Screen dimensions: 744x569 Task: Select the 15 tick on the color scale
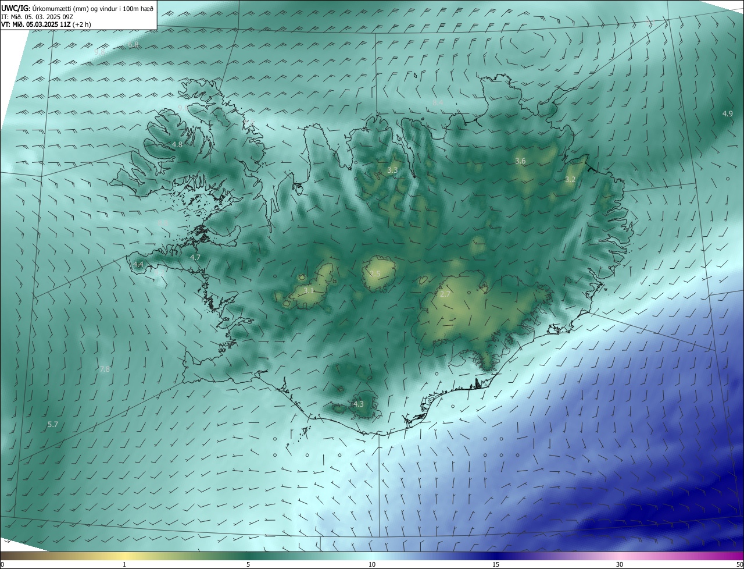(496, 564)
